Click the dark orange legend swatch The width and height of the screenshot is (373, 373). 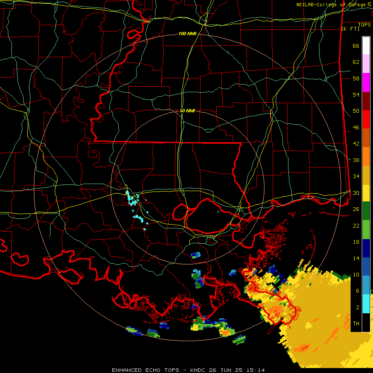click(366, 138)
